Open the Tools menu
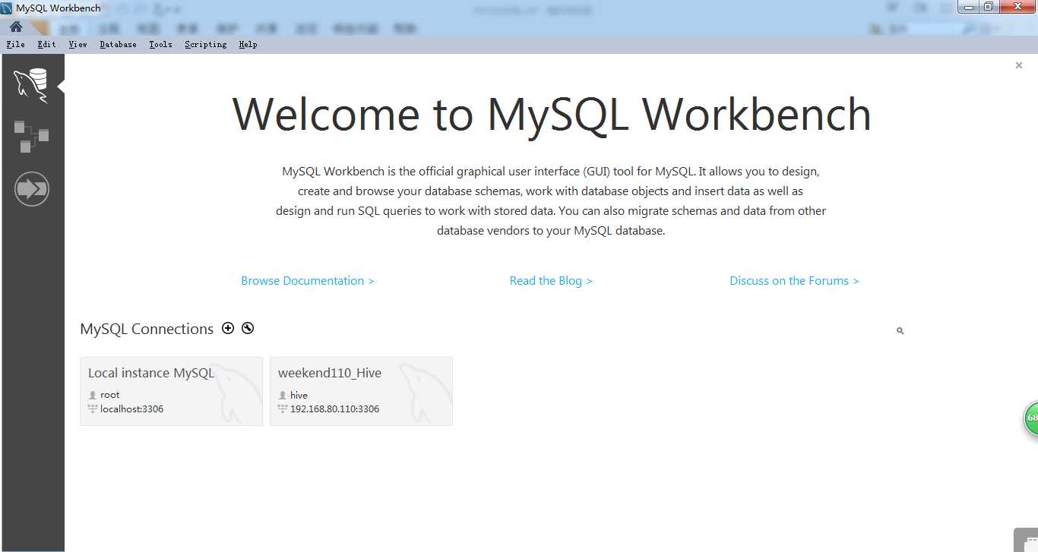 point(160,45)
